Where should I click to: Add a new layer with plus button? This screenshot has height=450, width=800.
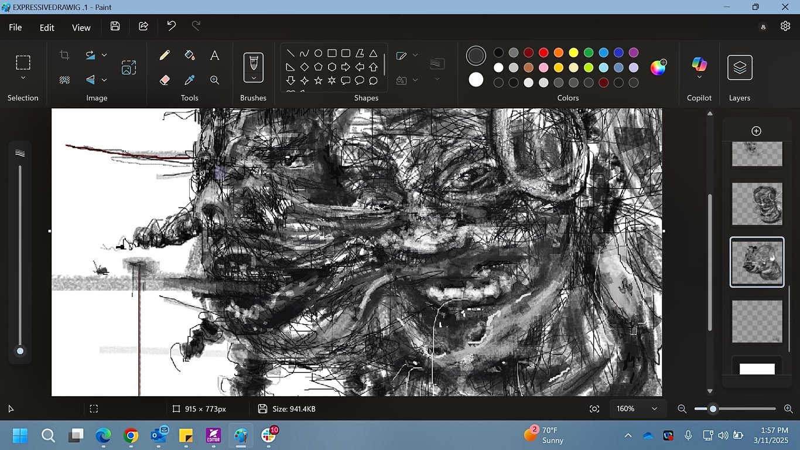click(x=756, y=131)
